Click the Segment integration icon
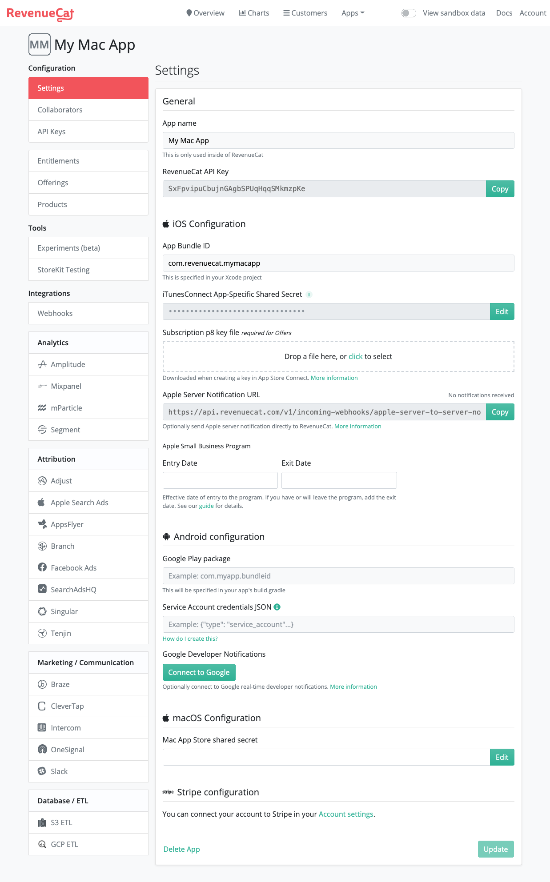This screenshot has width=550, height=882. 42,430
